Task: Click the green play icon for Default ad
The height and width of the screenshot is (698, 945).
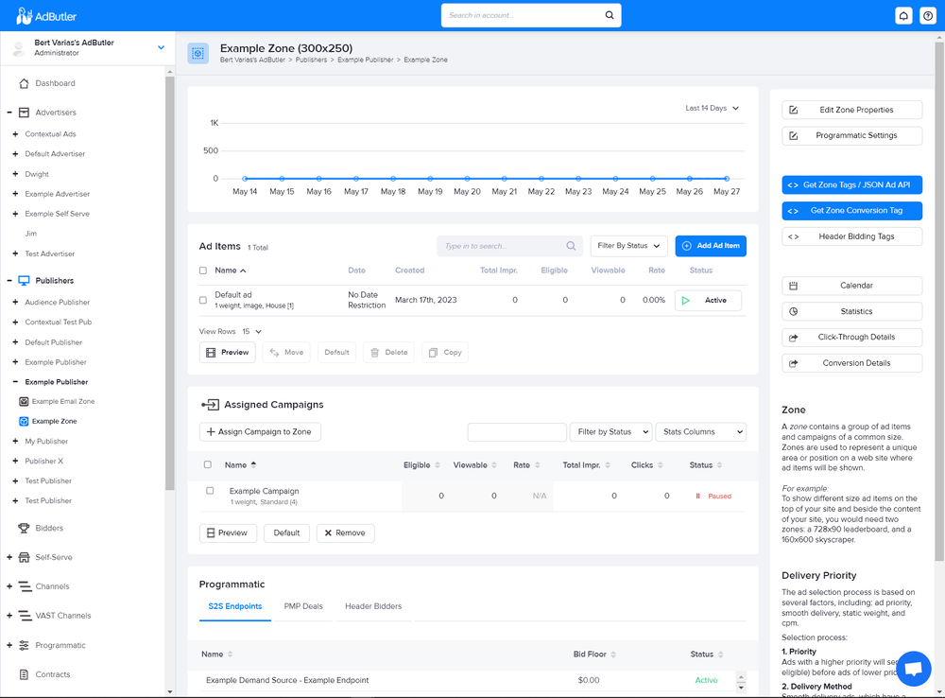Action: pos(686,301)
